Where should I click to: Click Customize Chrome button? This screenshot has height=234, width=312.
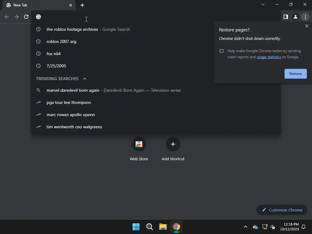282,210
